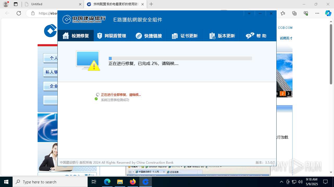Image resolution: width=334 pixels, height=187 pixels.
Task: Click the status text 正在进行修复，已完成 2%
Action: tap(144, 63)
